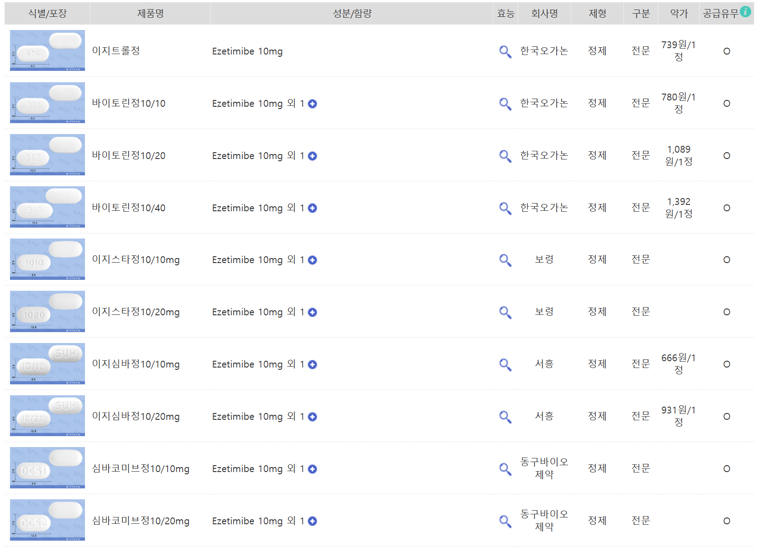758x547 pixels.
Task: Open product link 이지스타정10/10mg
Action: (136, 260)
